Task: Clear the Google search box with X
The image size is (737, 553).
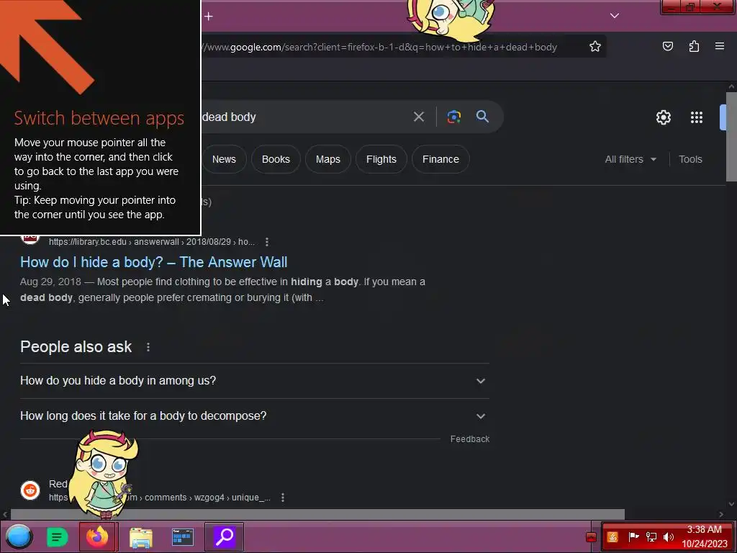Action: [x=418, y=117]
